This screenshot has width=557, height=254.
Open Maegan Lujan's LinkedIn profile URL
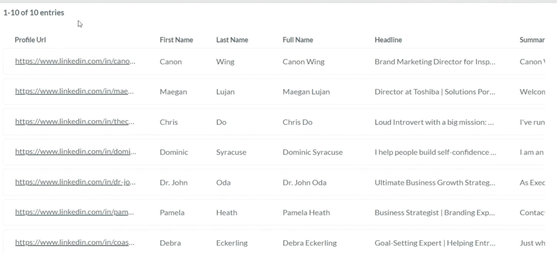(x=75, y=92)
